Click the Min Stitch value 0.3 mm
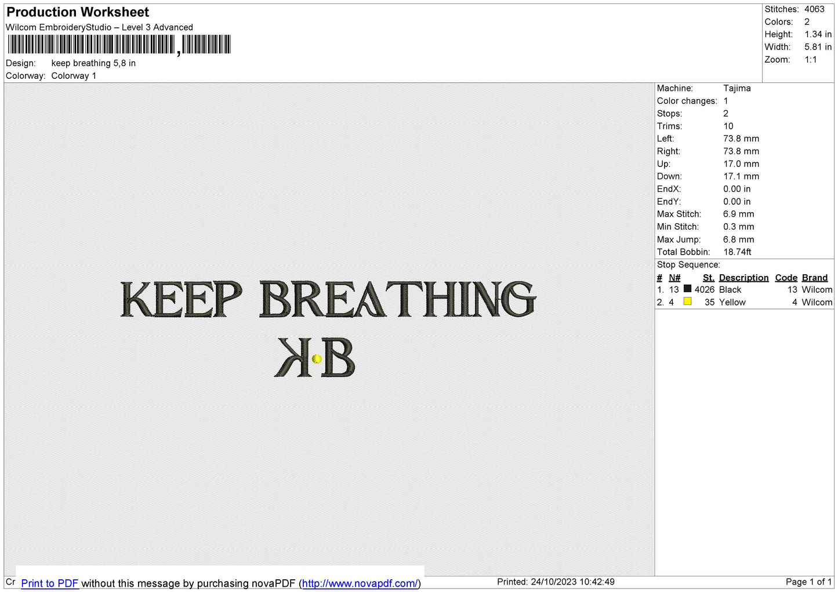The width and height of the screenshot is (838, 592). tap(739, 227)
